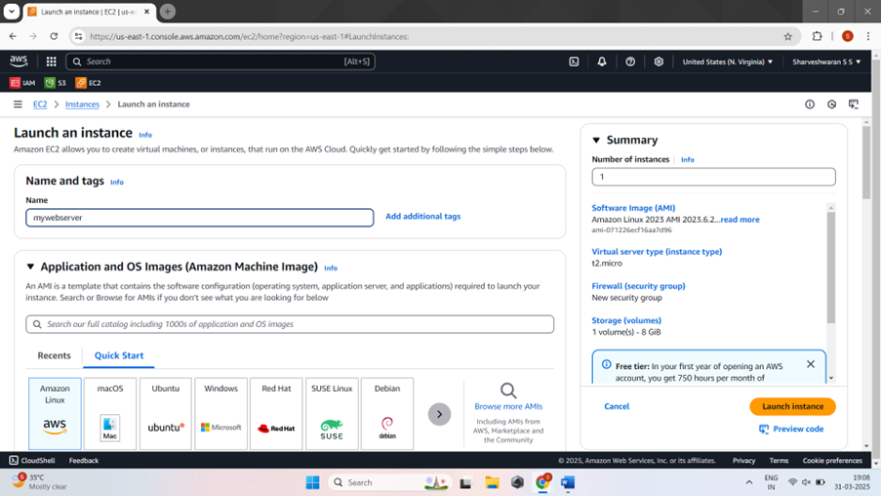Reload the browser page
The height and width of the screenshot is (496, 881).
(54, 36)
